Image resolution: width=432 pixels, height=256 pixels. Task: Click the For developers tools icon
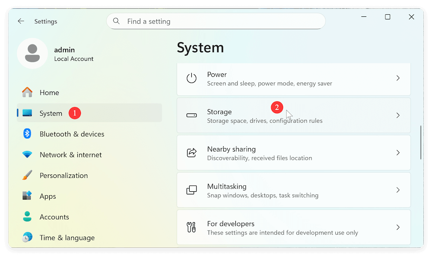coord(191,227)
